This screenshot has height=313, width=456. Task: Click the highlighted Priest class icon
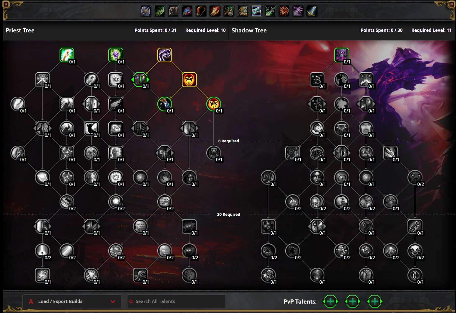click(257, 11)
